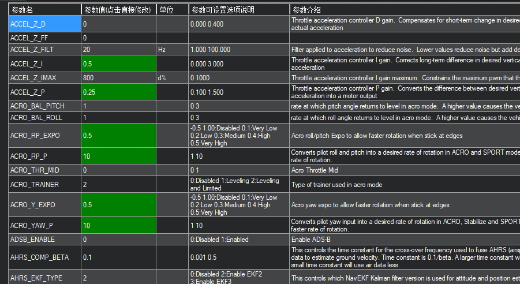Screen dimensions: 520x284
Task: Select the ACRO_BAL_PITCH parameter row name
Action: (x=44, y=106)
